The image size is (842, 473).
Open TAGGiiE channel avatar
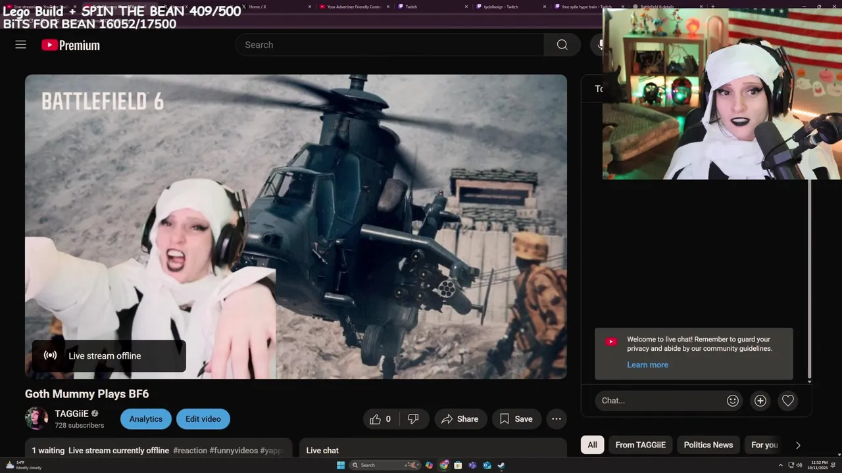point(36,418)
